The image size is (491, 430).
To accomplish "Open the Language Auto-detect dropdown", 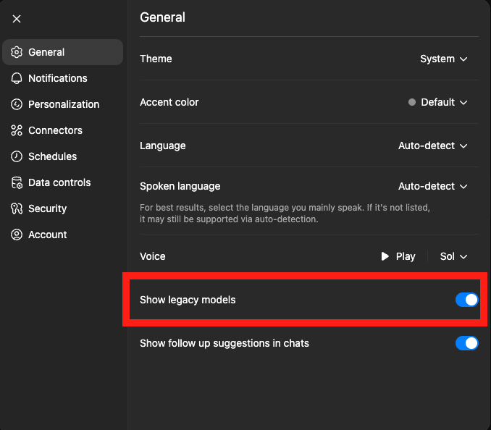I will (x=433, y=146).
